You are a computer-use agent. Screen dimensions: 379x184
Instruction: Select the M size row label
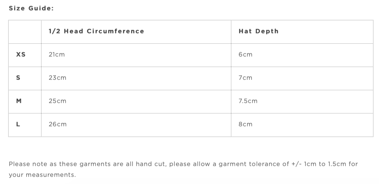click(19, 101)
